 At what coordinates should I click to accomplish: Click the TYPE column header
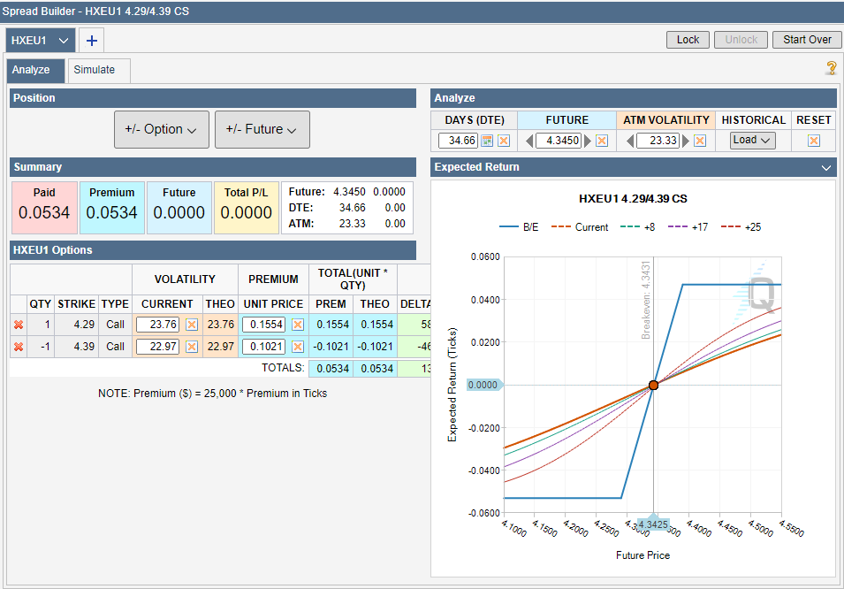coord(115,304)
